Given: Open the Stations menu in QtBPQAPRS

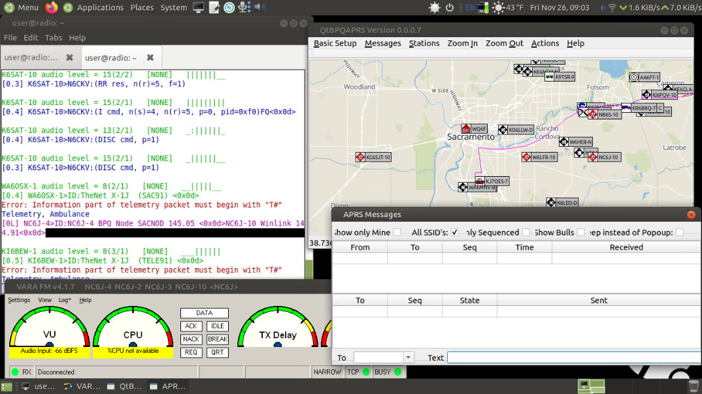Looking at the screenshot, I should coord(424,43).
